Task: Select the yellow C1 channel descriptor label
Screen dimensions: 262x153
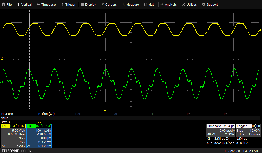Action: (4, 126)
